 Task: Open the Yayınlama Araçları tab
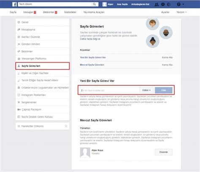tap(94, 12)
